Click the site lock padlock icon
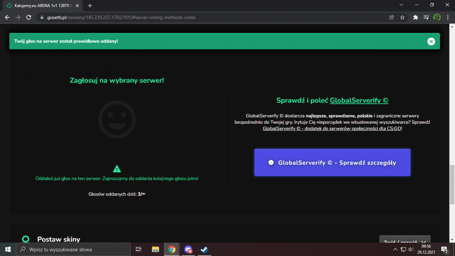 pyautogui.click(x=42, y=17)
